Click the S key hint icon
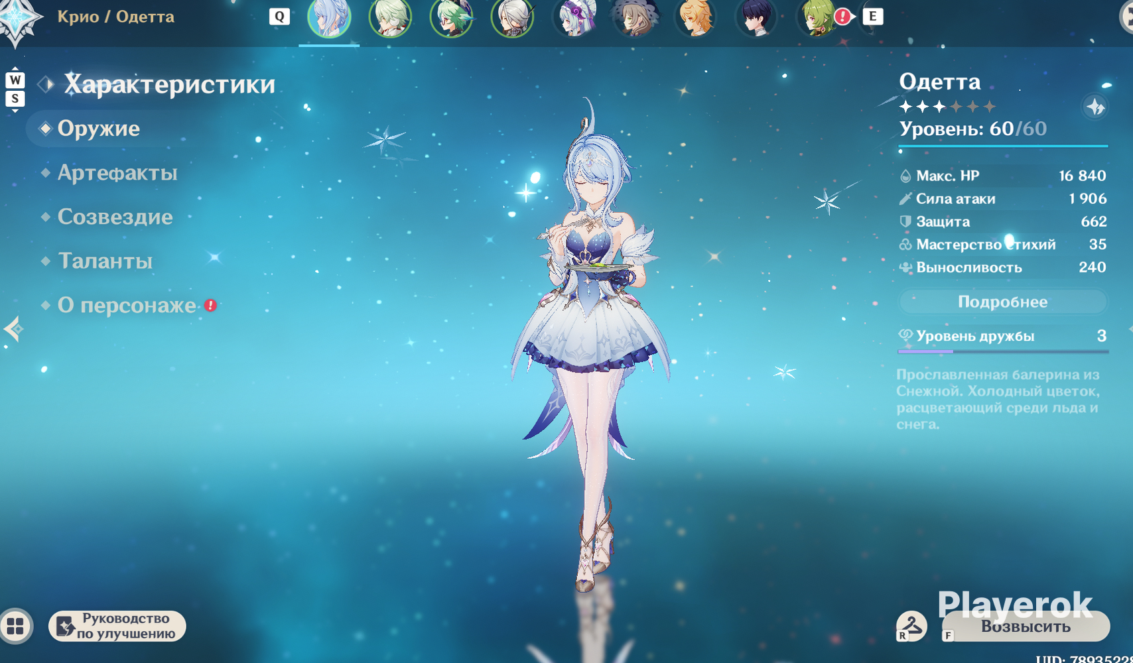Image resolution: width=1133 pixels, height=663 pixels. click(x=15, y=99)
